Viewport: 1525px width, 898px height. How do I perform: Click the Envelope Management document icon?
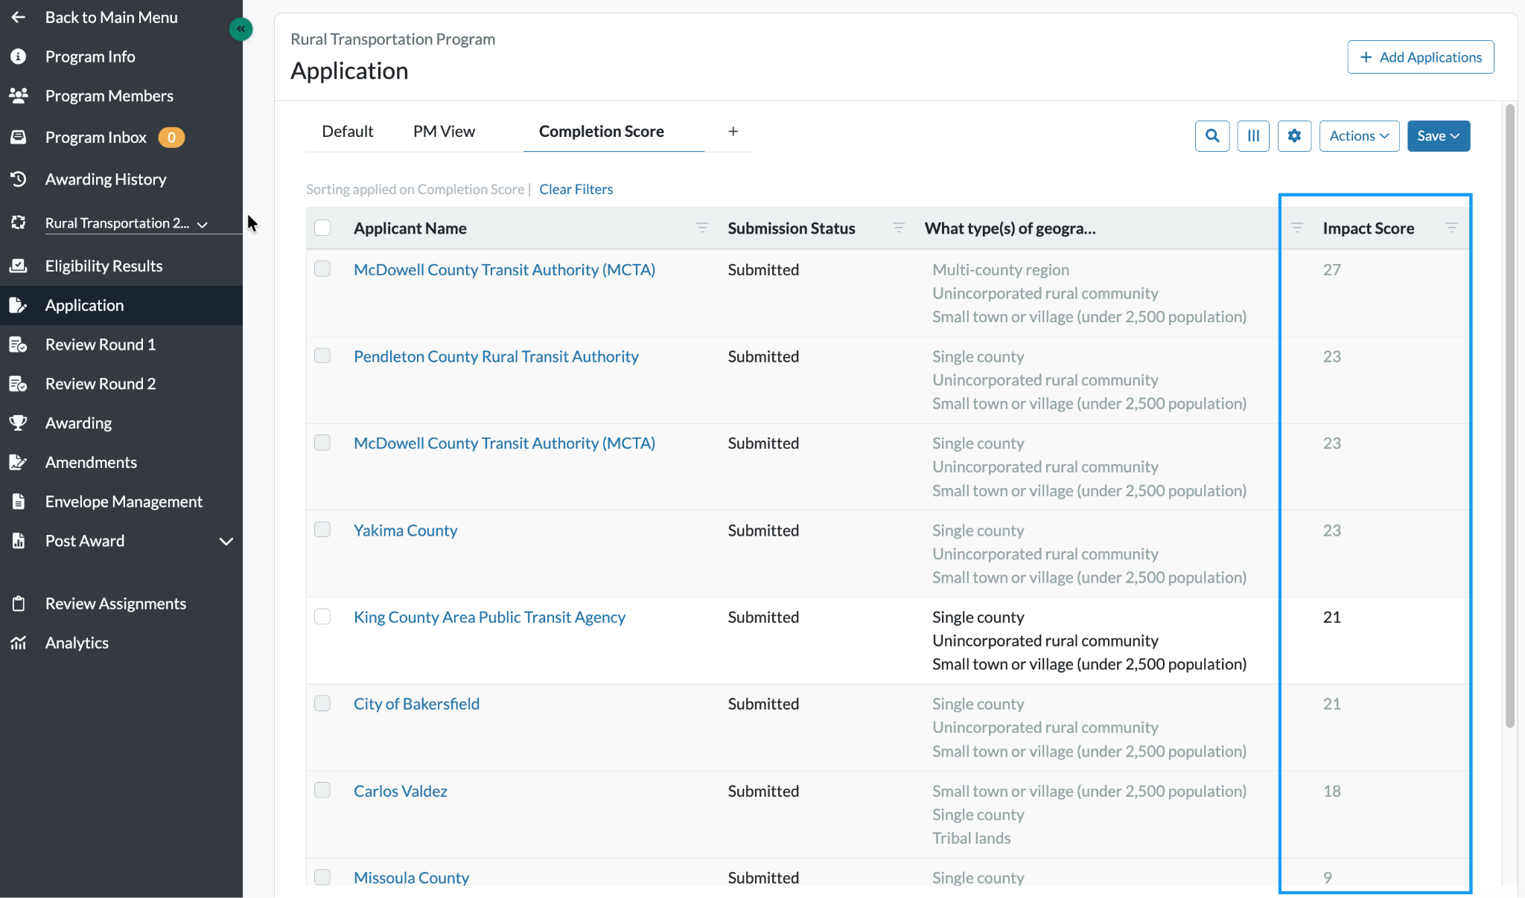coord(18,501)
